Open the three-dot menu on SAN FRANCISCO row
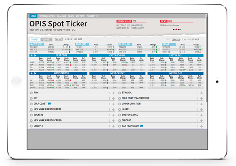This screenshot has width=236, height=166. (198, 126)
